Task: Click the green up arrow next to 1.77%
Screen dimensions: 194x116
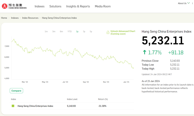Action: [x=145, y=52]
